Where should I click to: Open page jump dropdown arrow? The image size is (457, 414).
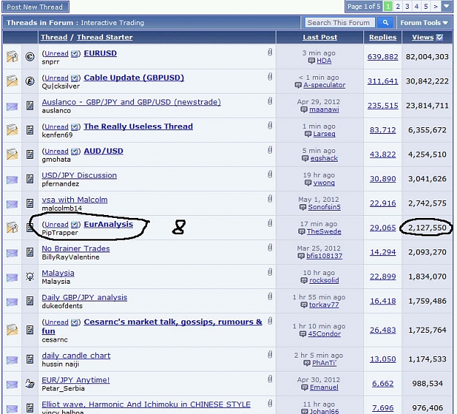447,6
